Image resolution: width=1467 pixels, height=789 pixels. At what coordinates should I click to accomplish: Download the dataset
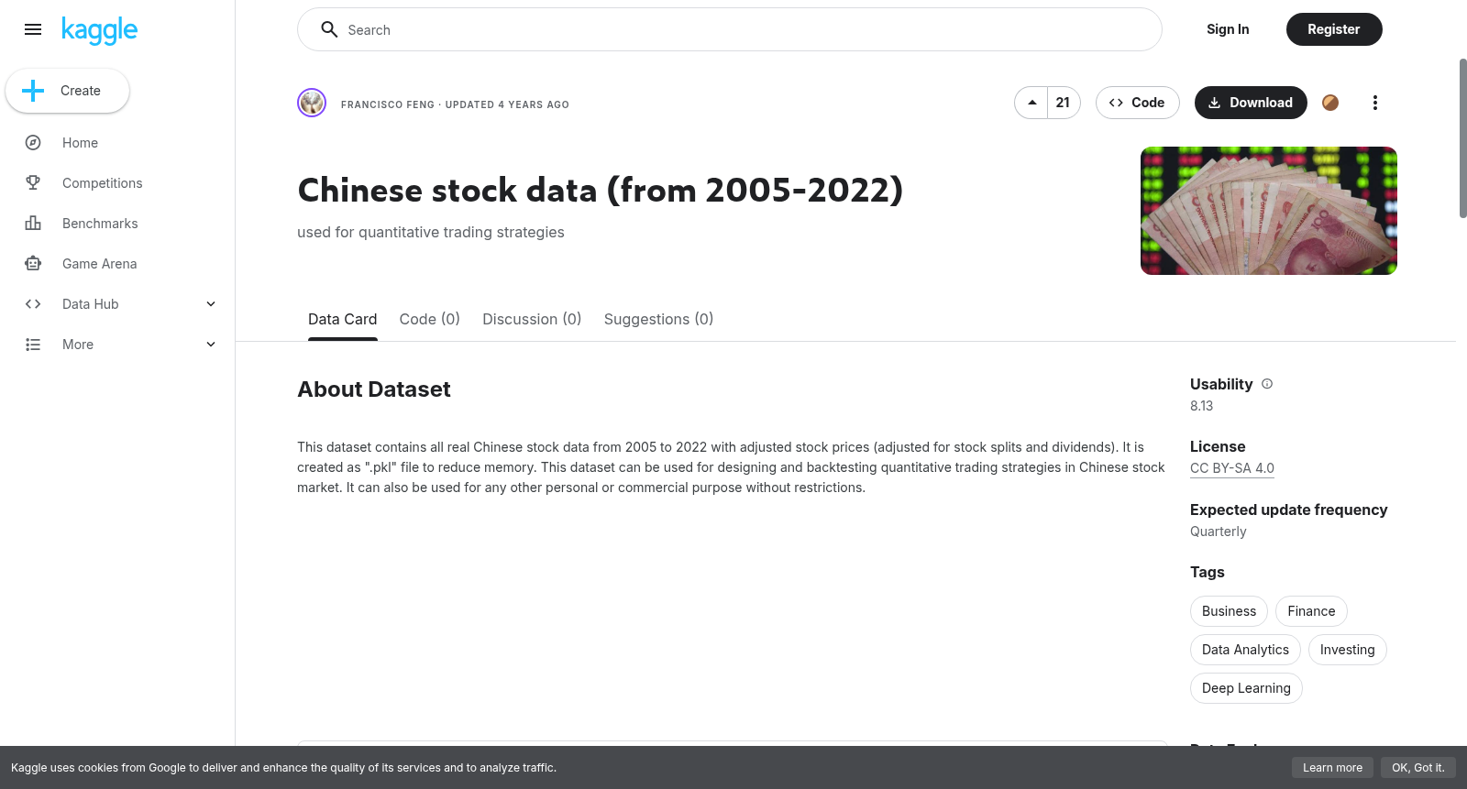(x=1251, y=103)
